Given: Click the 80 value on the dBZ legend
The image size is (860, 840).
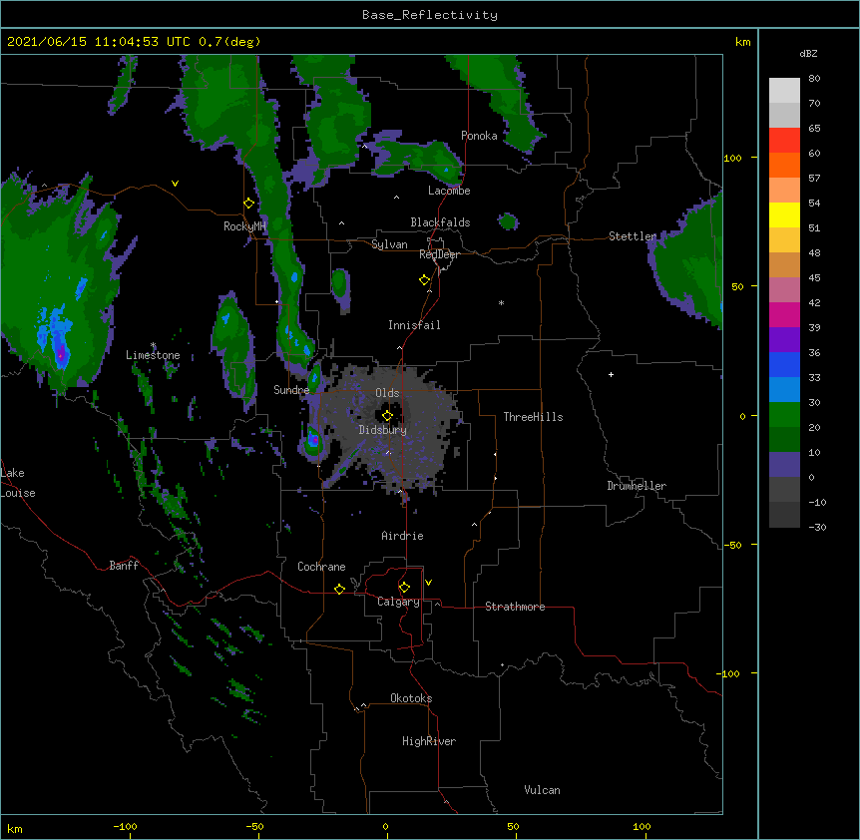Looking at the screenshot, I should 814,79.
